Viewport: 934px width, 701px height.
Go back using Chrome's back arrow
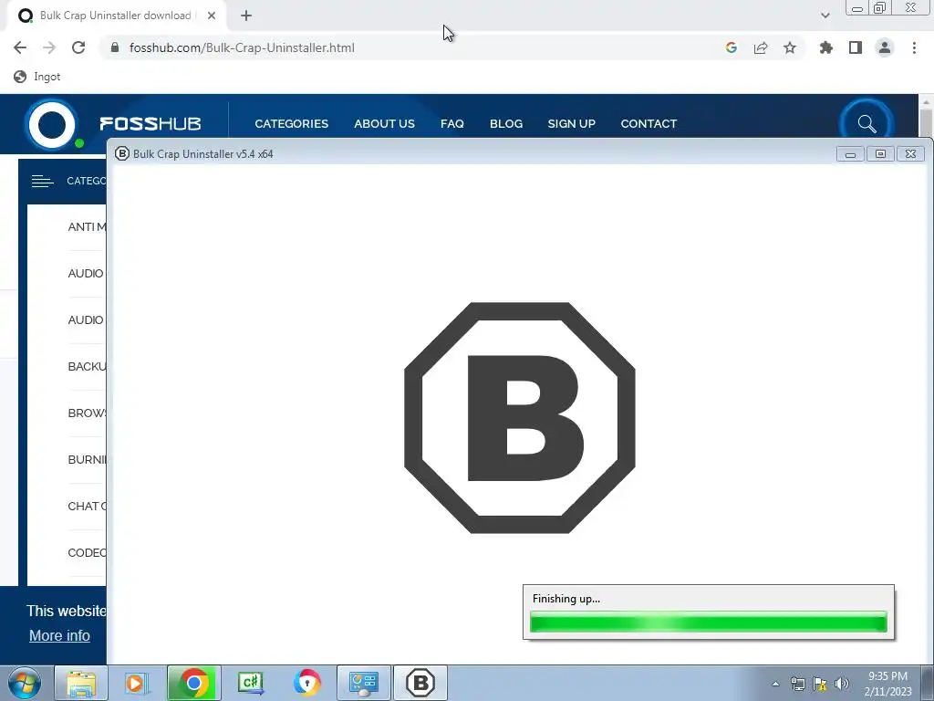click(x=20, y=47)
